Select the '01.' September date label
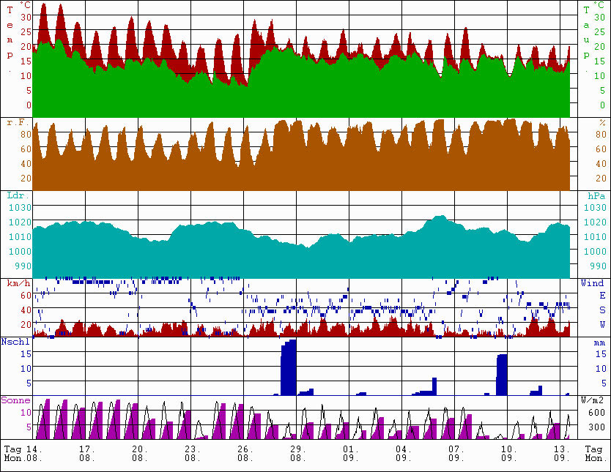 click(x=351, y=449)
